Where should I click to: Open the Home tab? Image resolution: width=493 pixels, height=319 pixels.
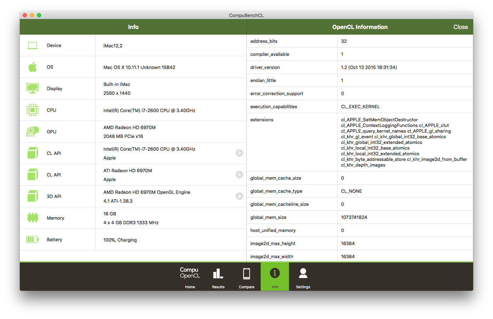[190, 277]
